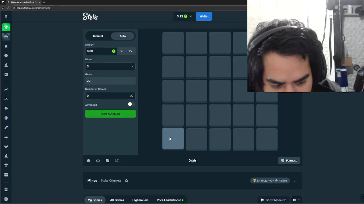Image resolution: width=364 pixels, height=204 pixels.
Task: Open the flame icon in sidebar
Action: pyautogui.click(x=6, y=109)
